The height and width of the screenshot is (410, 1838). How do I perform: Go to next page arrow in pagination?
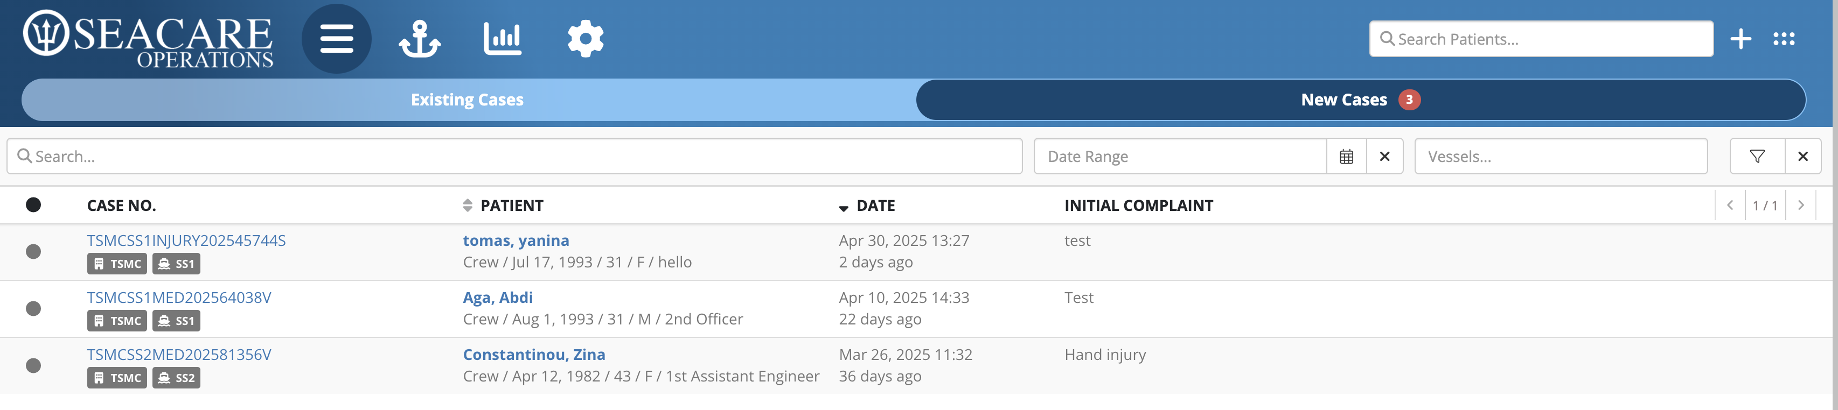[1801, 206]
